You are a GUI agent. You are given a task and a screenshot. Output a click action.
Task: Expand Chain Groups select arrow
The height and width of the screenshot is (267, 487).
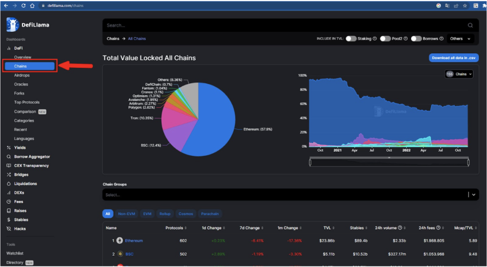coord(474,195)
